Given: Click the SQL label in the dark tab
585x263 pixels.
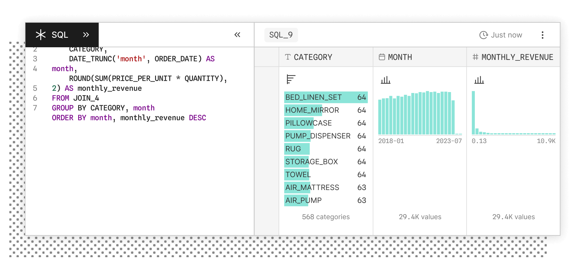Looking at the screenshot, I should pos(60,35).
